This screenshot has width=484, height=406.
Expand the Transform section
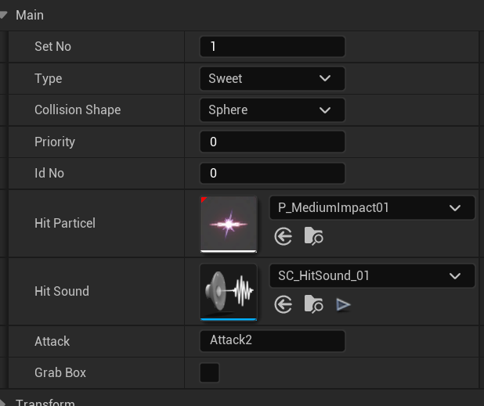click(2, 403)
